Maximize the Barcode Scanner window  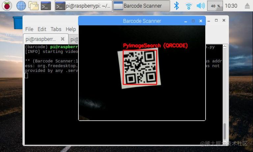pos(193,21)
